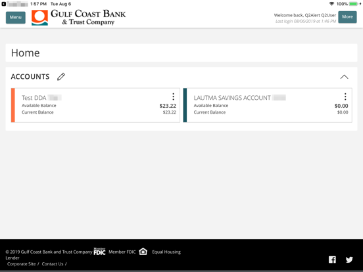Open the Twitter icon in footer

click(349, 260)
